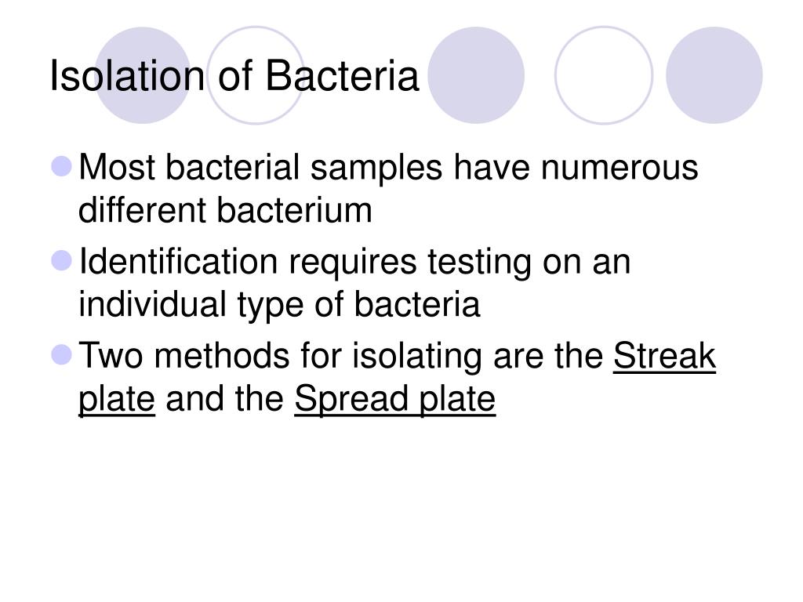This screenshot has width=803, height=602.
Task: Select the first lavender bullet point
Action: point(62,166)
